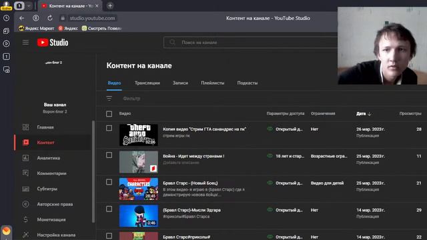Open the Монетизация dollar icon
The height and width of the screenshot is (240, 427).
pos(25,219)
